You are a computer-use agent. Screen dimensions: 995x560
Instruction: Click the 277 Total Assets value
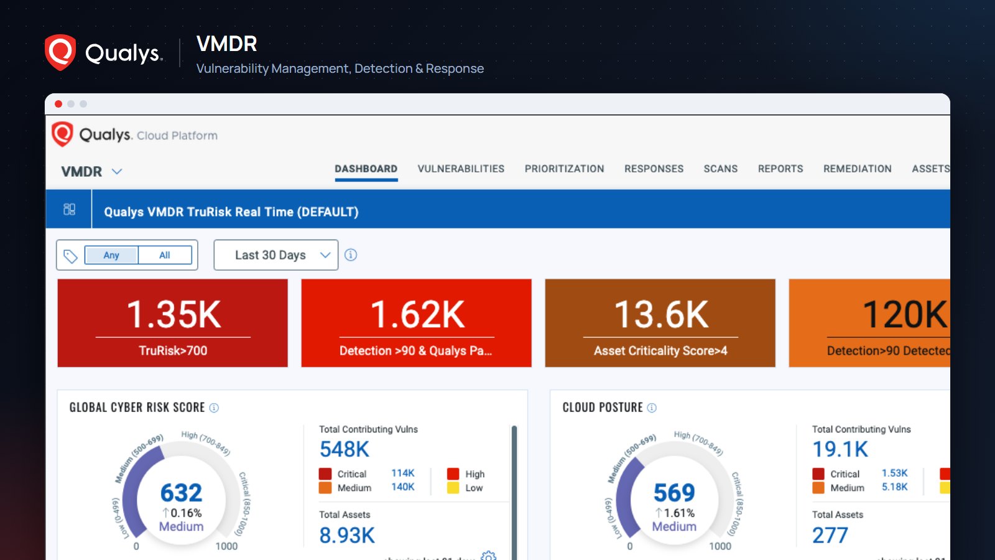tap(830, 535)
